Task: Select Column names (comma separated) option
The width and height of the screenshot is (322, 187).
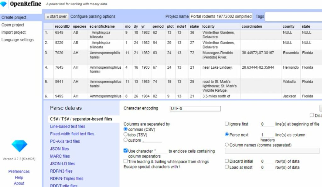Action: coord(227,145)
